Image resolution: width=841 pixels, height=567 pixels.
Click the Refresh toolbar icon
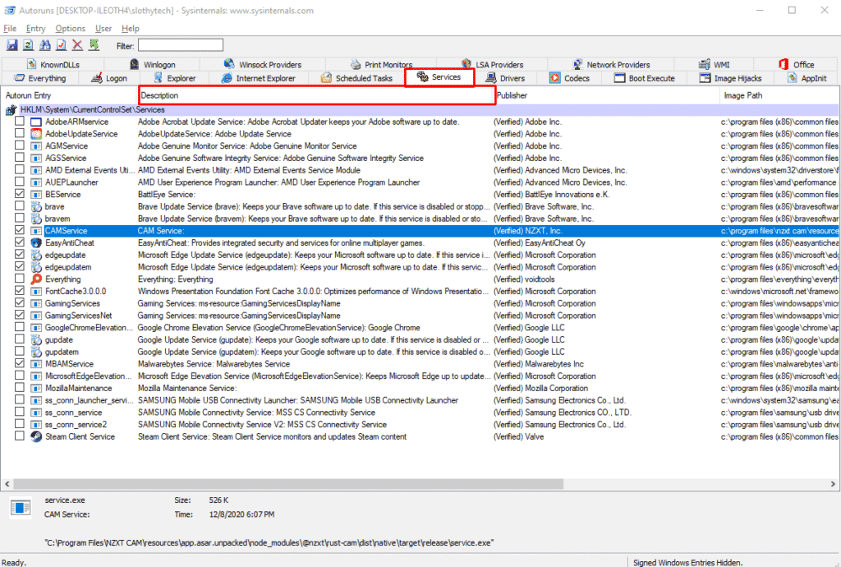click(x=28, y=45)
